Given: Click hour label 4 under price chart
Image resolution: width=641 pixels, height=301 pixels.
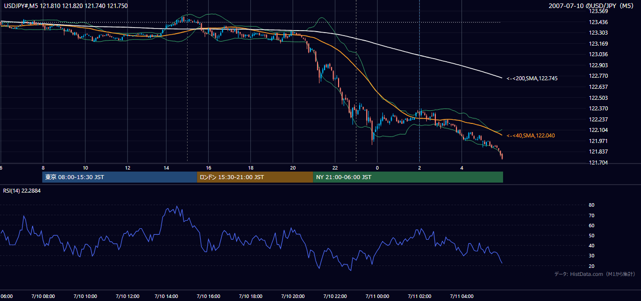Looking at the screenshot, I should [x=461, y=168].
